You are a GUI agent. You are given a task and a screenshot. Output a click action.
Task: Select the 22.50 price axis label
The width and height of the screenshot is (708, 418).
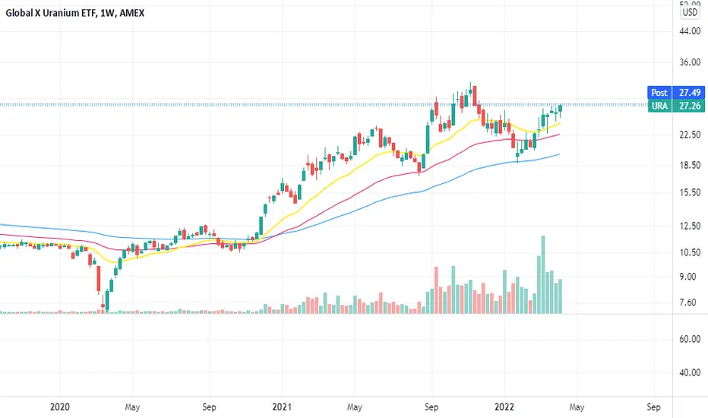tap(690, 135)
